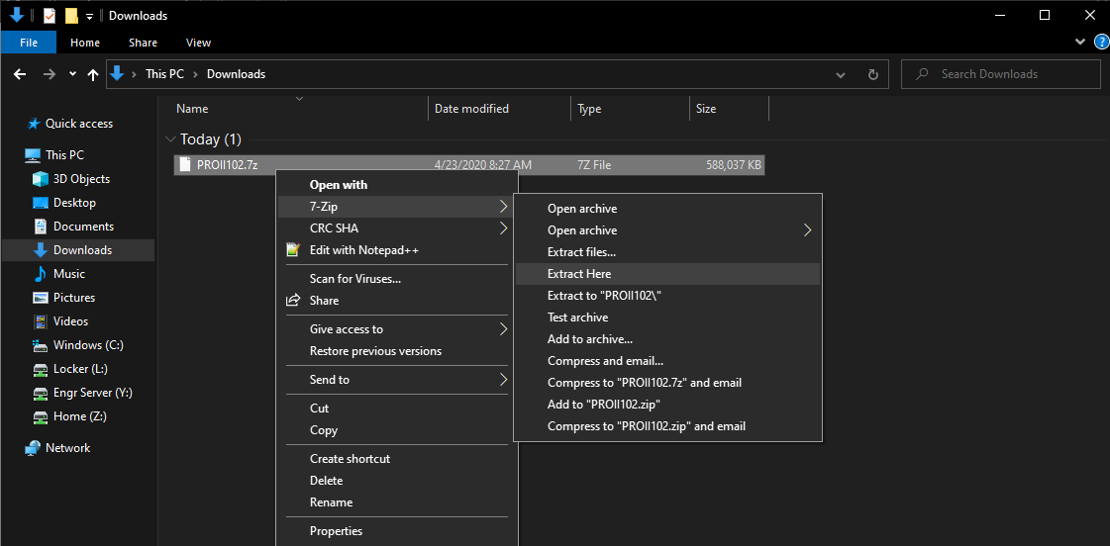The width and height of the screenshot is (1110, 546).
Task: Open the blue File tab
Action: 29,43
